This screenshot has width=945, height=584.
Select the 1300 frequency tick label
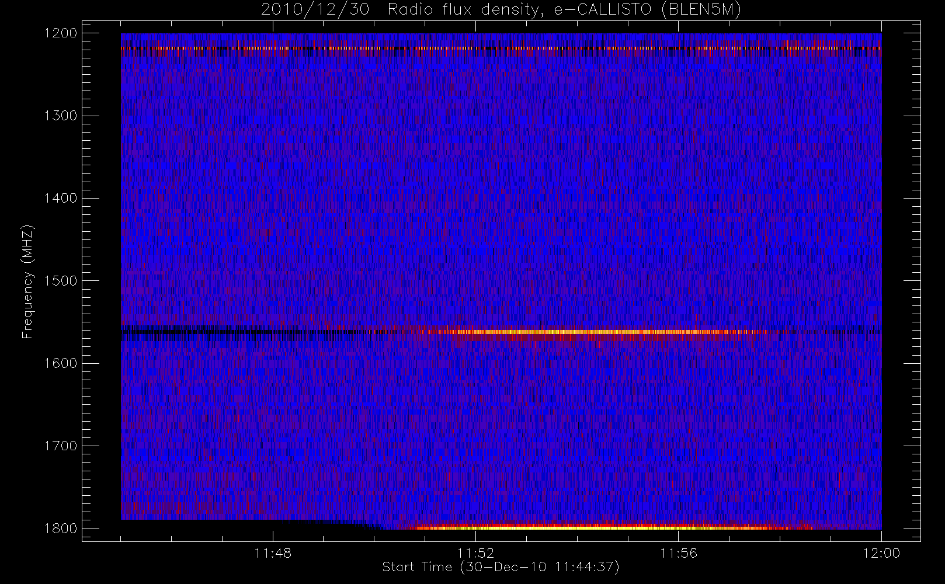click(61, 116)
